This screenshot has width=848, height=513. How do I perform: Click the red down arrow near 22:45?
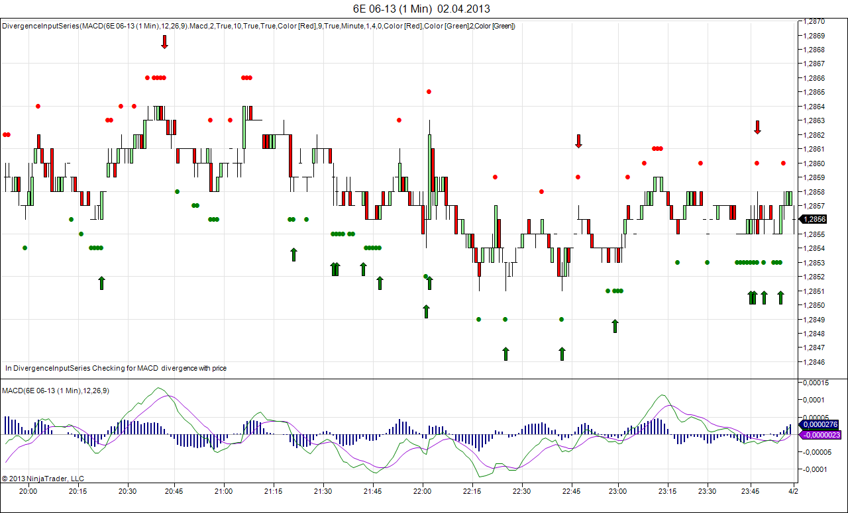click(x=578, y=140)
